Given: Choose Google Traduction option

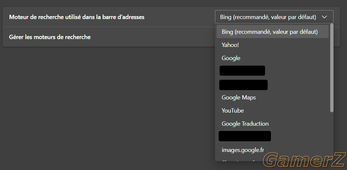Looking at the screenshot, I should pos(272,123).
